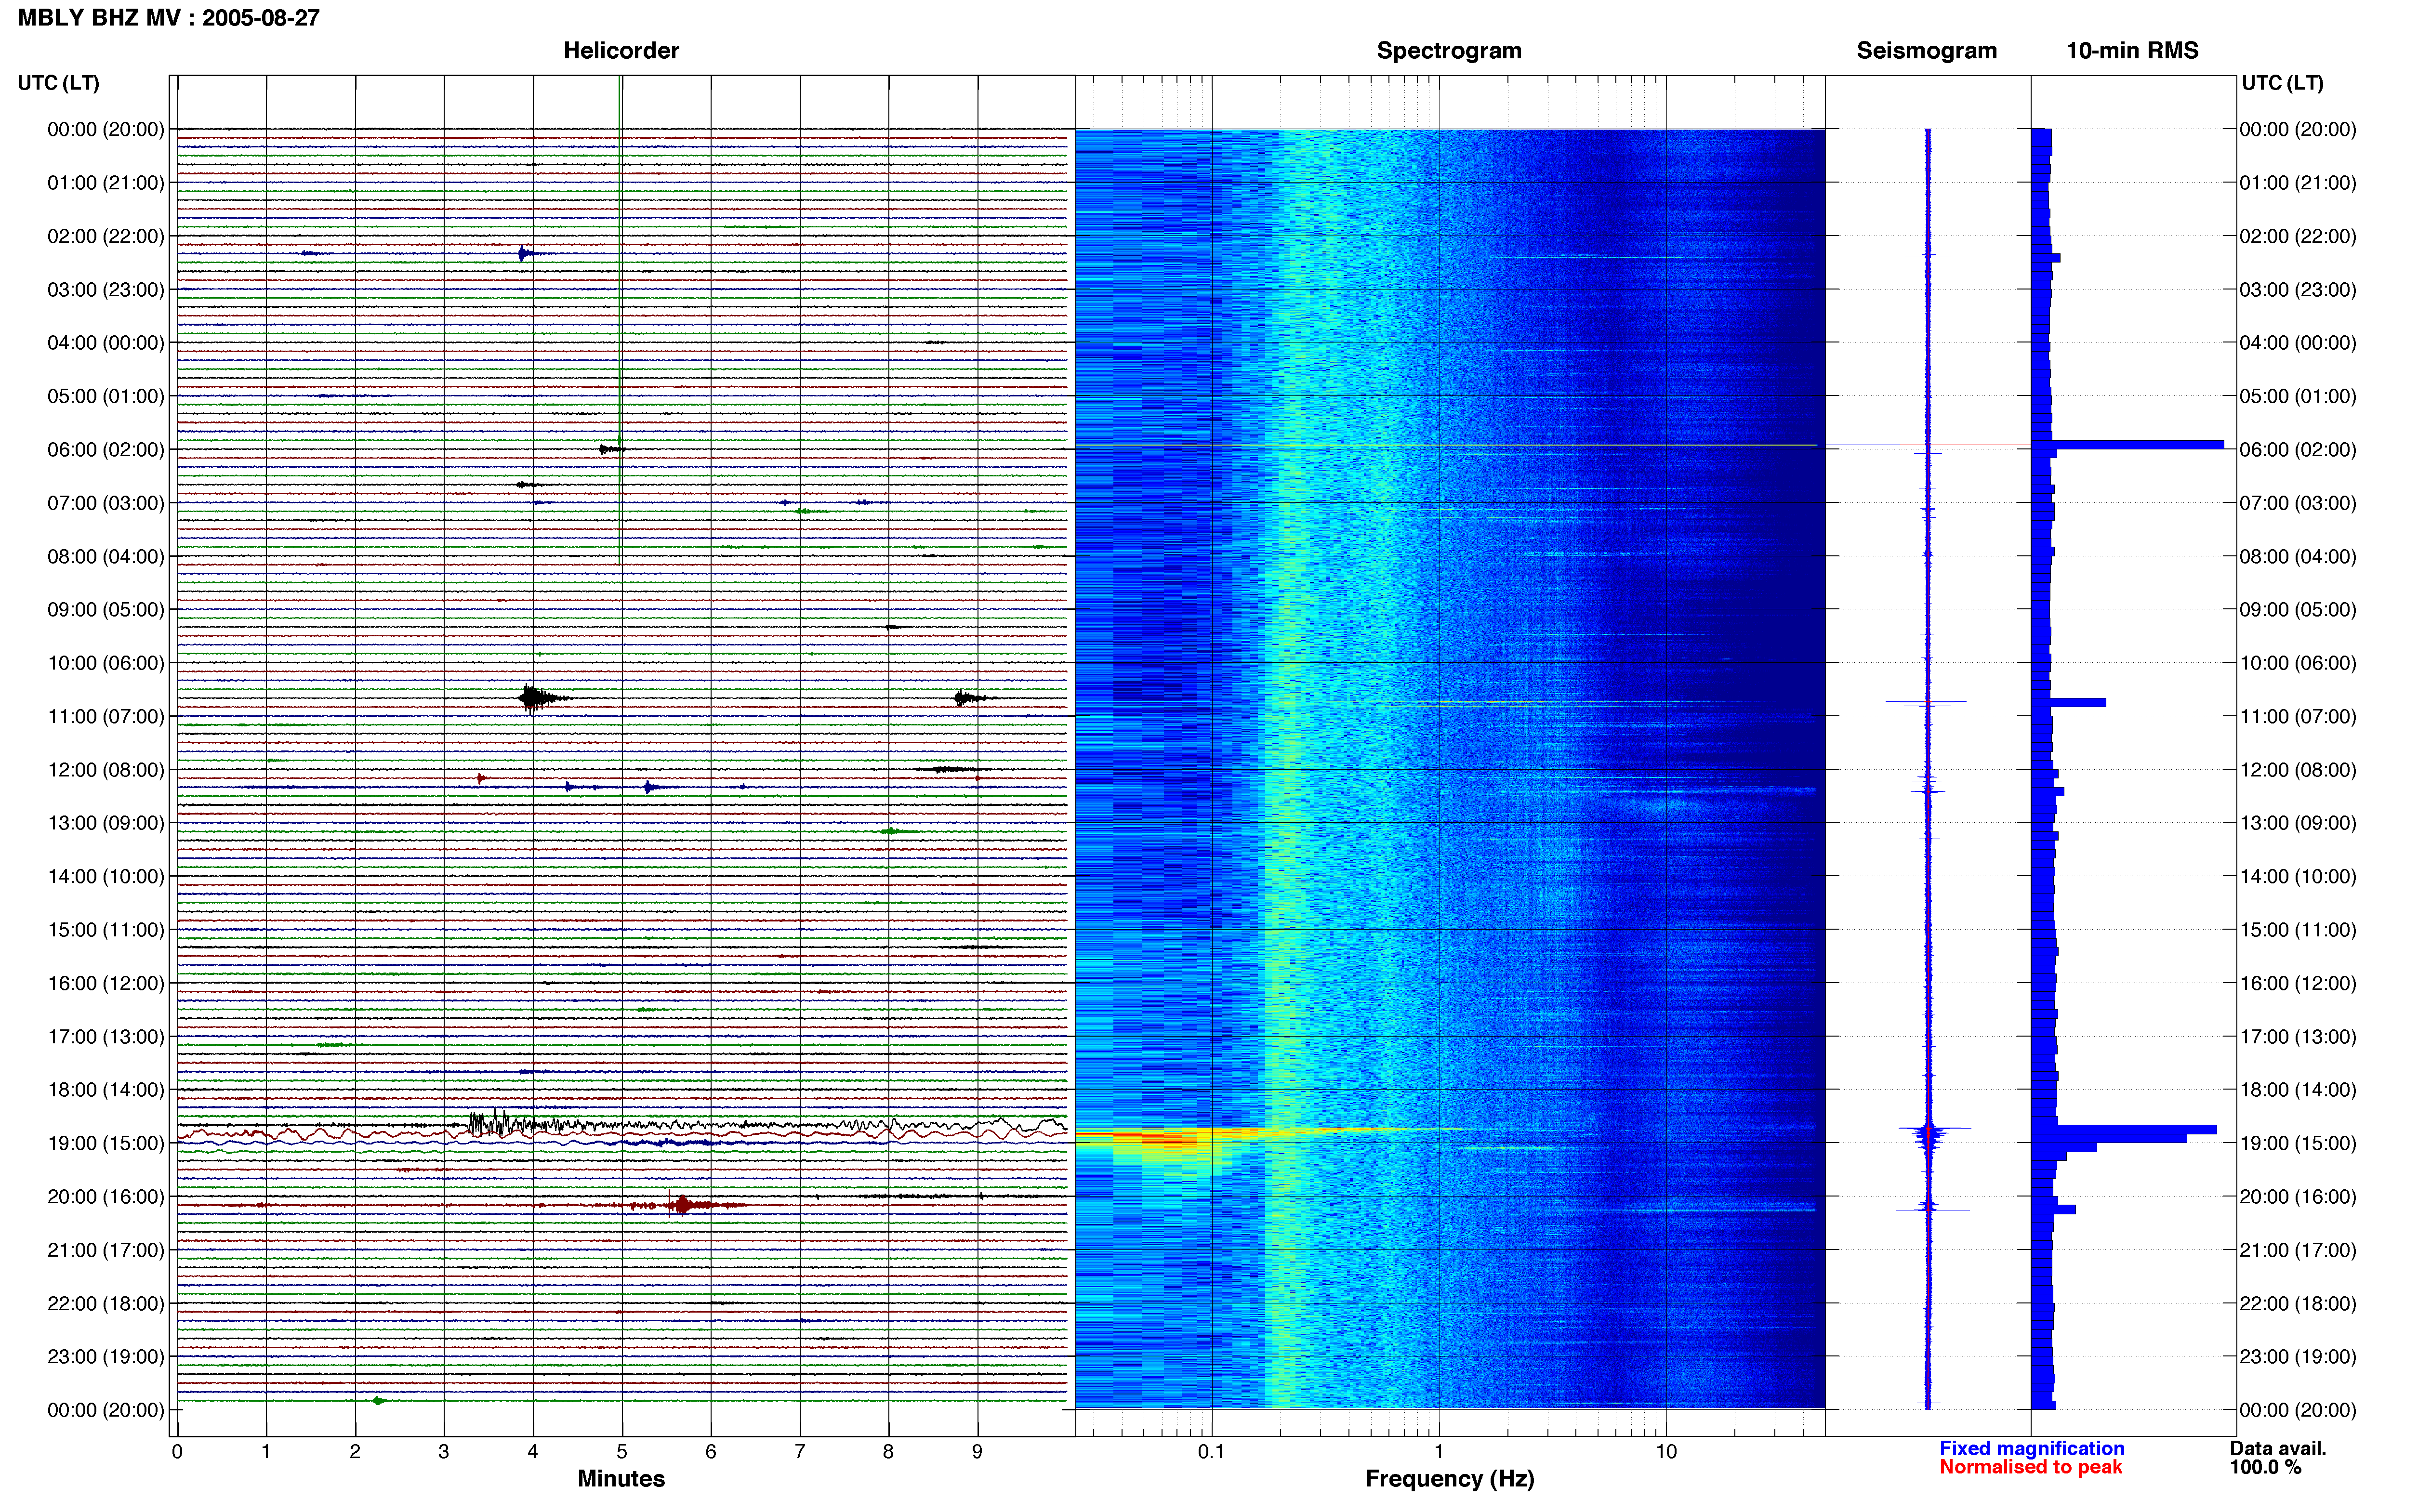Click the '9' tick on the Minutes axis

tap(977, 1452)
